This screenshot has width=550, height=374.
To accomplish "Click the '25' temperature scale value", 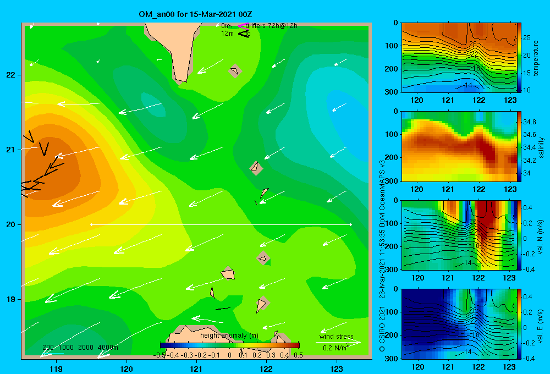I will pyautogui.click(x=526, y=37).
